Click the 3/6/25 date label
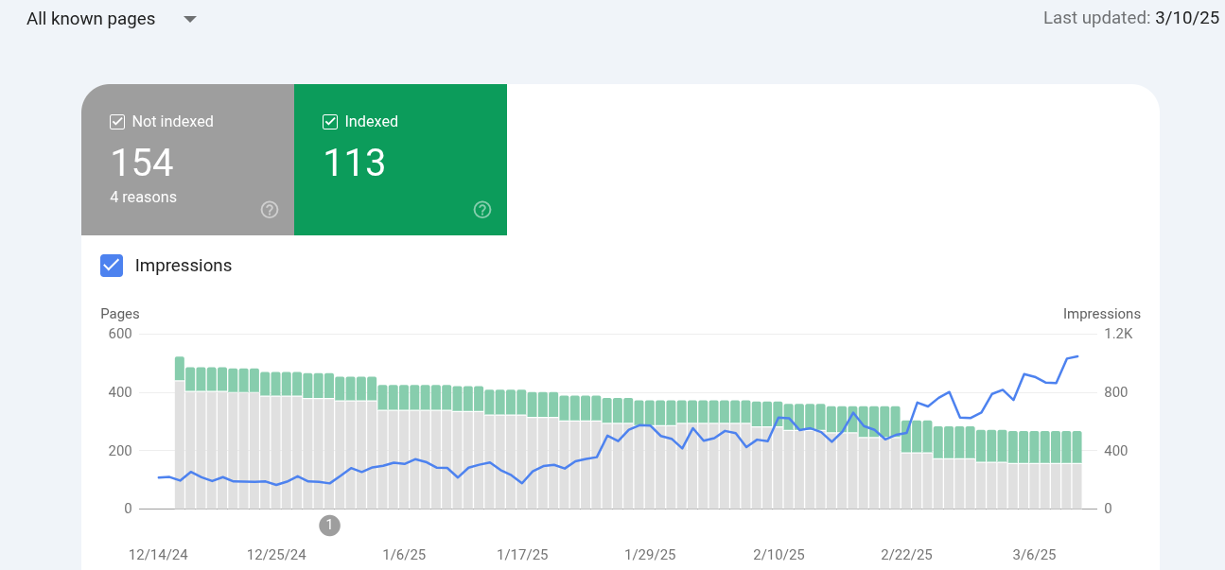 [x=1033, y=555]
